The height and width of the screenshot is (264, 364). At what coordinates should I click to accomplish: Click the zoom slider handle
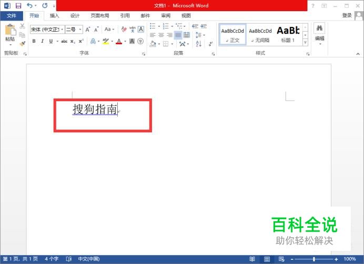coord(314,259)
